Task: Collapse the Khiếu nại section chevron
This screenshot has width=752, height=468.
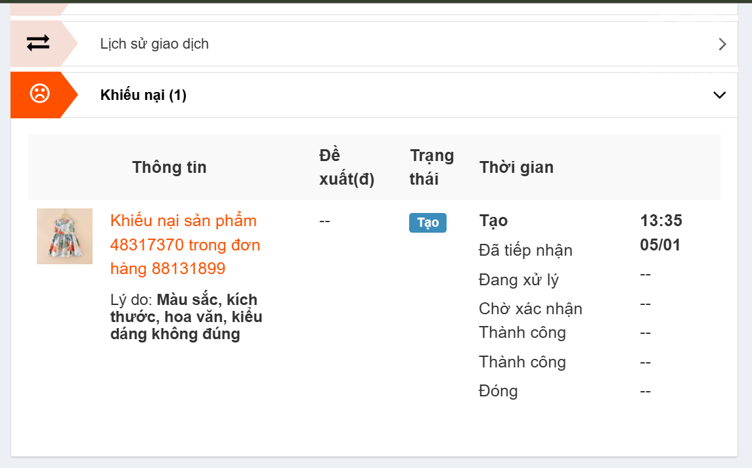Action: (x=720, y=95)
